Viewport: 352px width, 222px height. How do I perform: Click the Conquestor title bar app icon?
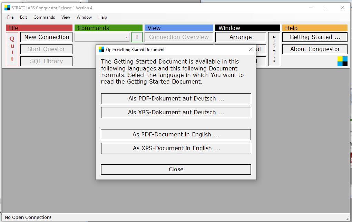click(7, 8)
